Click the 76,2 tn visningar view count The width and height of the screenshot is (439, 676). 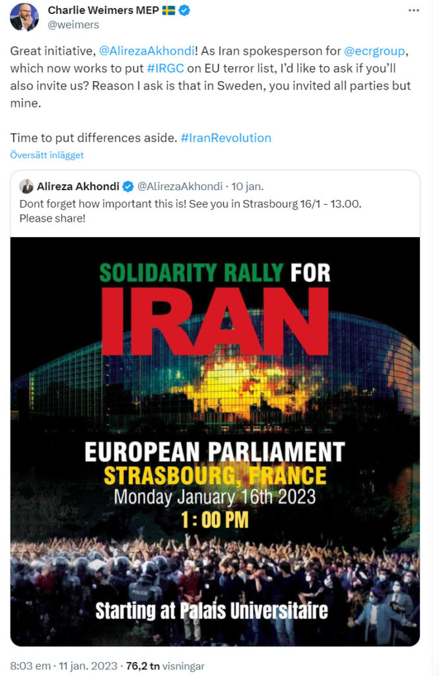coord(165,666)
